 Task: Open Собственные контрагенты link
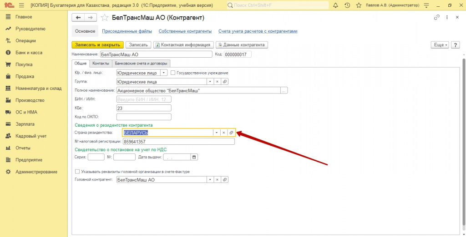pyautogui.click(x=185, y=31)
